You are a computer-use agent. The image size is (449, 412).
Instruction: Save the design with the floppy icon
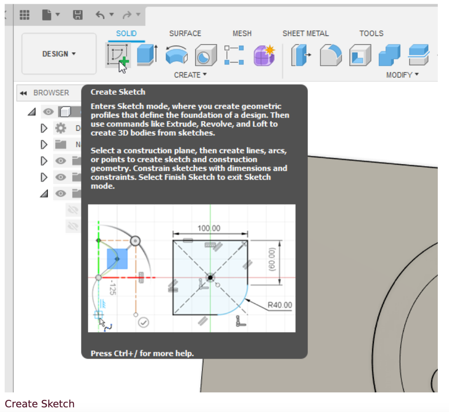[x=78, y=14]
